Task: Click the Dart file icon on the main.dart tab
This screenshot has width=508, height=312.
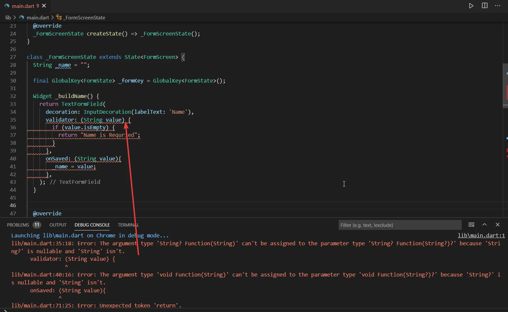Action: 7,6
